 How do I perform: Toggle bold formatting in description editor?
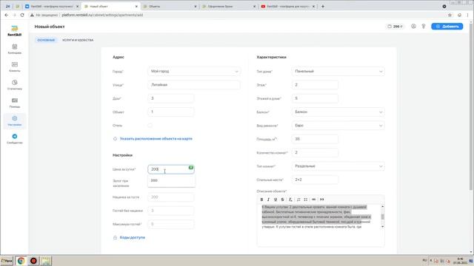click(x=261, y=199)
